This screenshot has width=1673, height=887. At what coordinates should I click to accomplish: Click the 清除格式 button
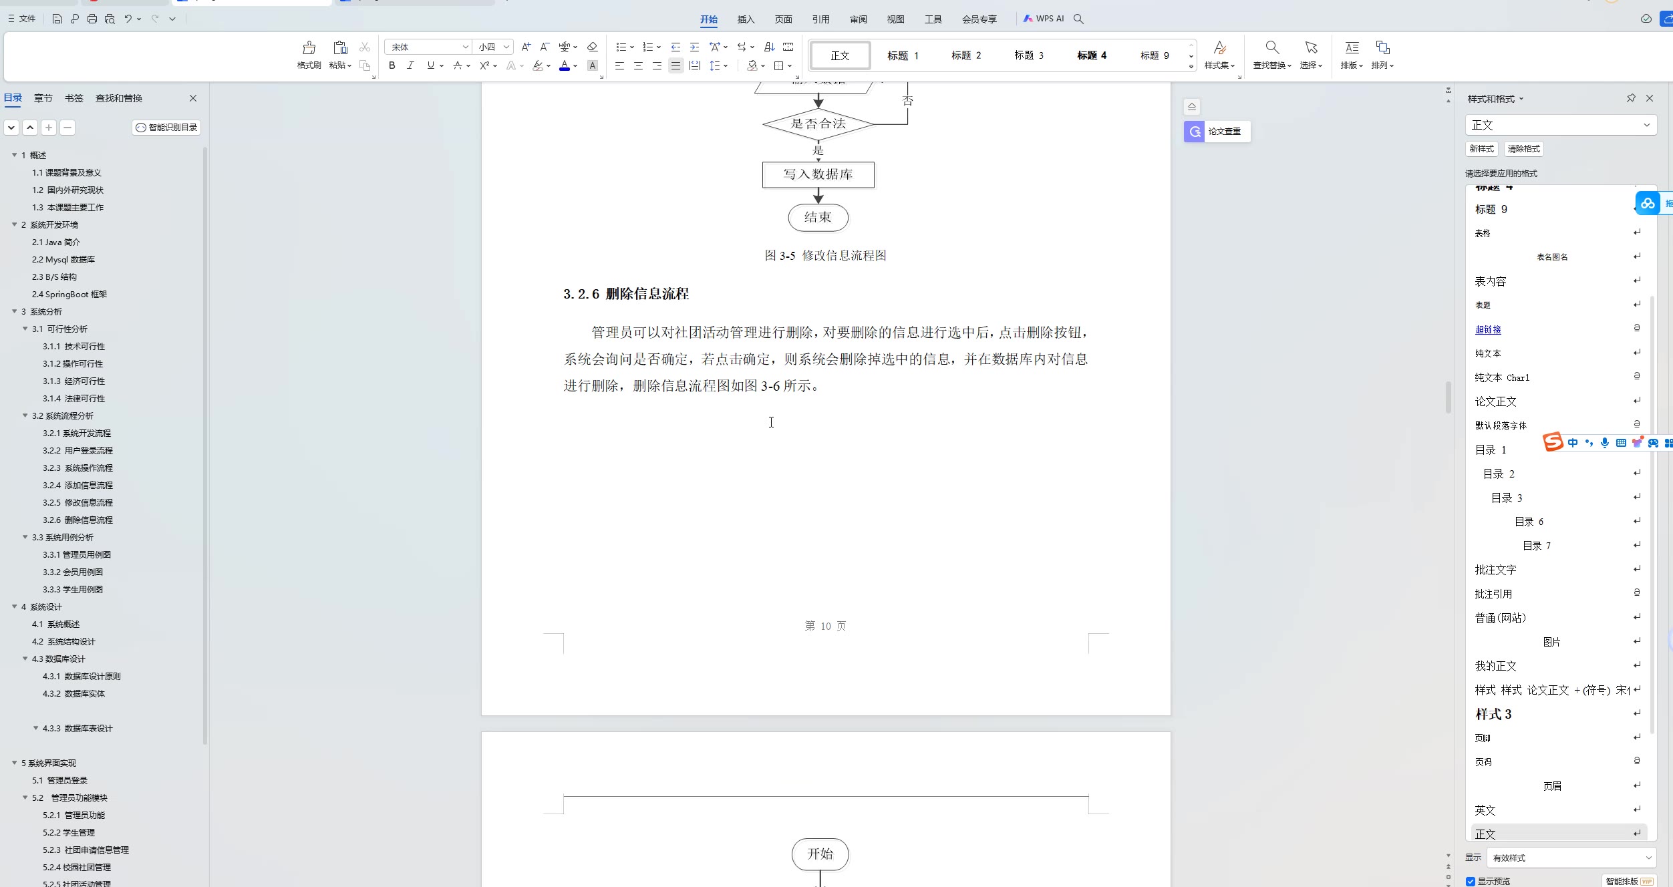tap(1523, 149)
